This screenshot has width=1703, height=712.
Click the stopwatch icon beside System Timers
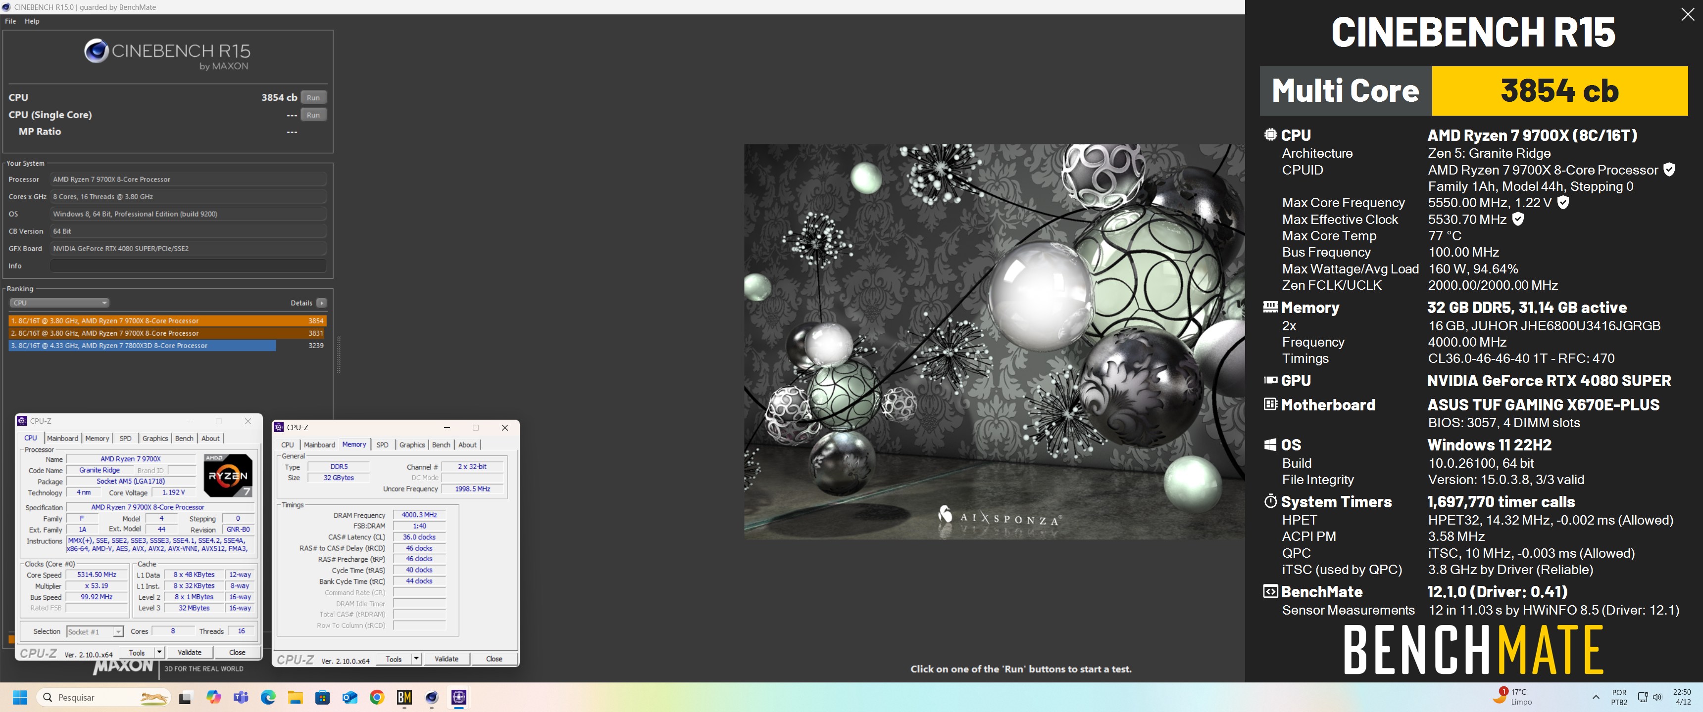click(x=1270, y=501)
